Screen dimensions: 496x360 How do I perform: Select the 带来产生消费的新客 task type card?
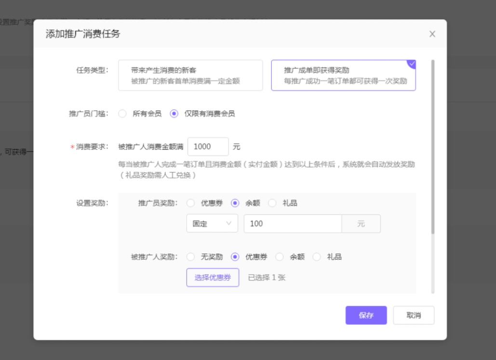[x=191, y=75]
